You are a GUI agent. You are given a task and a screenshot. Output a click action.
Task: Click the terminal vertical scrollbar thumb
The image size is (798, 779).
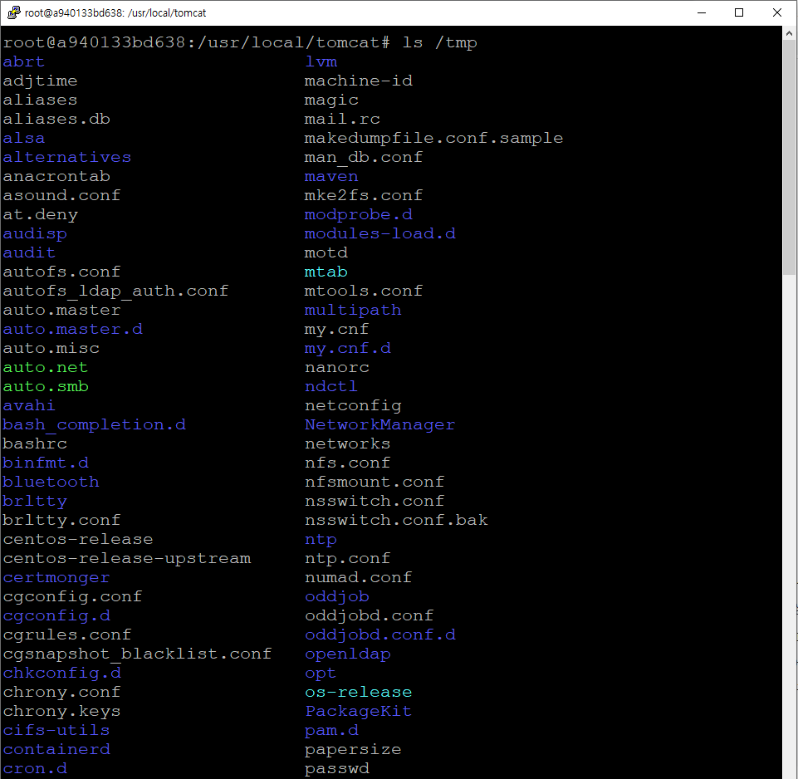(x=790, y=157)
